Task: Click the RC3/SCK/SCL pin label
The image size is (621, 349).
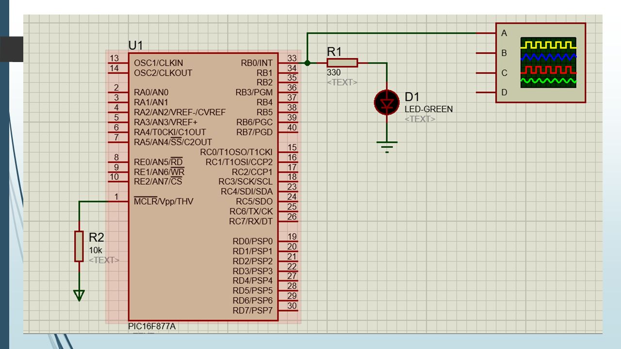Action: tap(245, 181)
